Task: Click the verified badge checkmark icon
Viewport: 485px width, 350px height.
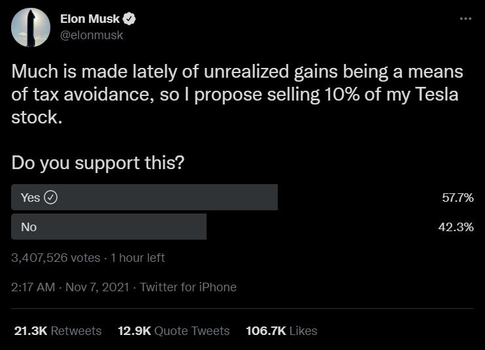Action: pyautogui.click(x=130, y=20)
